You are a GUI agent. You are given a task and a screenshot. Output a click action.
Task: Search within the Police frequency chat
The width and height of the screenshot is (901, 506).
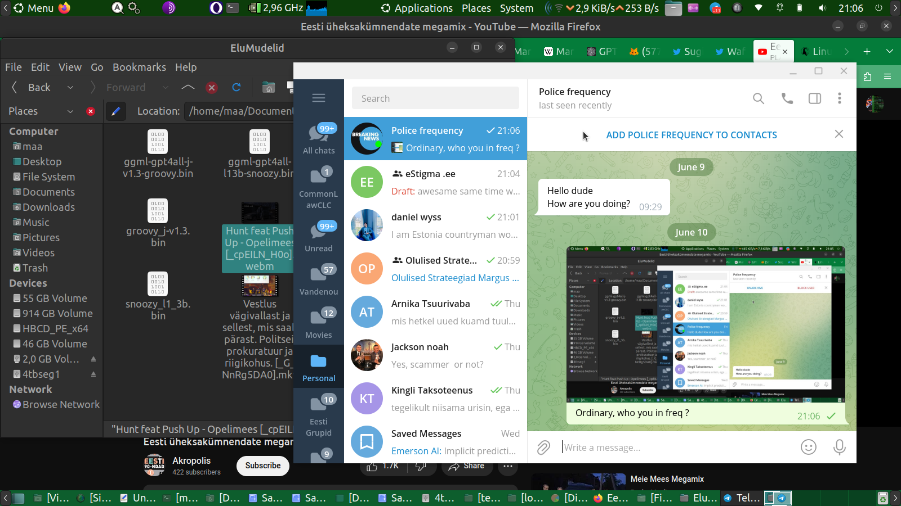[x=759, y=98]
